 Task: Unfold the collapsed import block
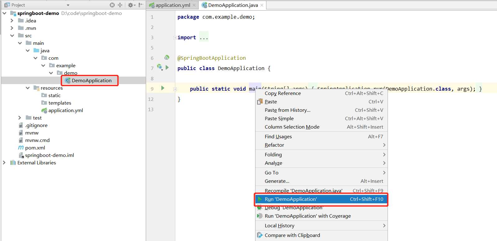tap(175, 38)
